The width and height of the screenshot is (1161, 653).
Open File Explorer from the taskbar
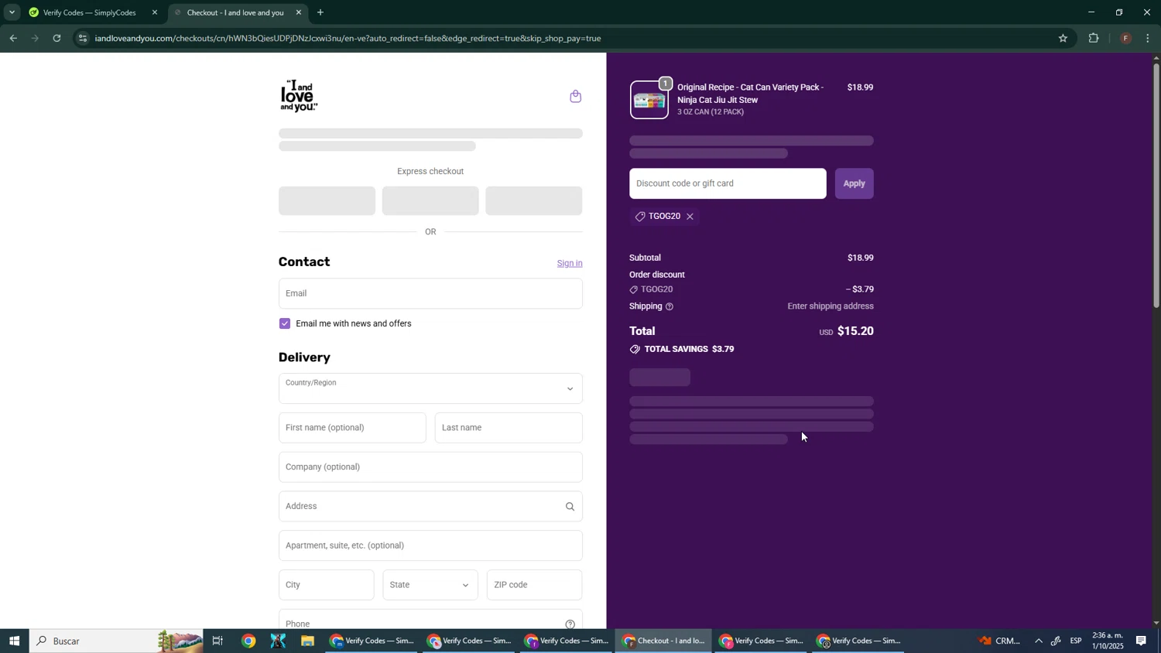307,641
